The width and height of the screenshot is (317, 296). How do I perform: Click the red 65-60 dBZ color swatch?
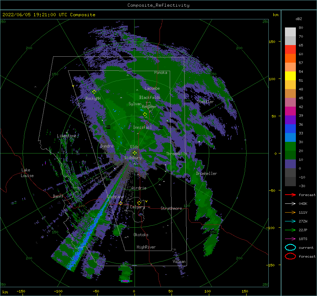pos(290,50)
